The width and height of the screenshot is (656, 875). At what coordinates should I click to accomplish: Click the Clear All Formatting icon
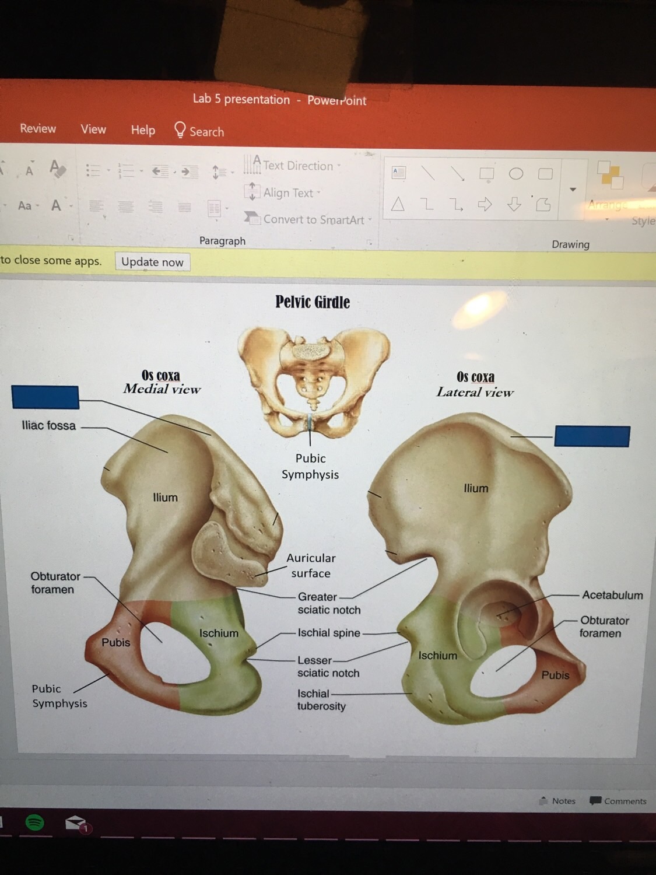pyautogui.click(x=57, y=169)
